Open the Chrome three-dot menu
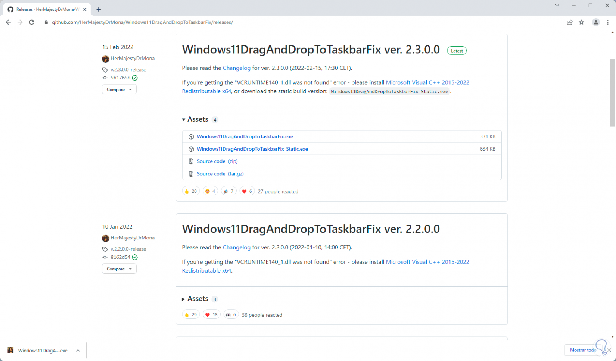 click(x=608, y=22)
